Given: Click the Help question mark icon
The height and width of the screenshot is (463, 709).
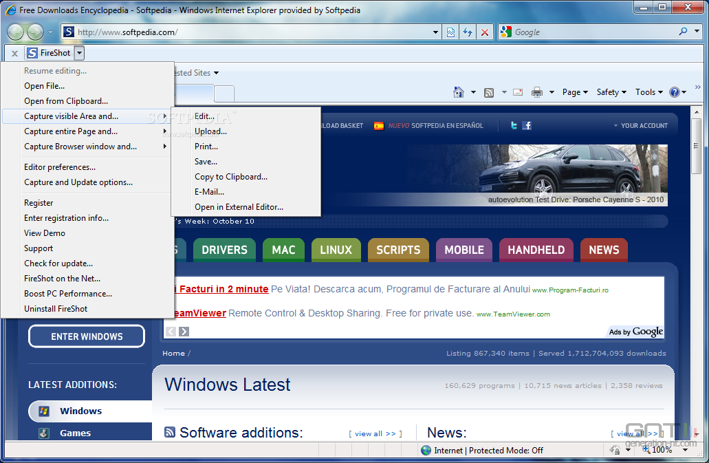Looking at the screenshot, I should (x=674, y=92).
